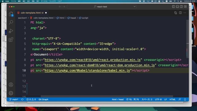Screen dimensions: 197x111
Task: Open the editor More Actions ellipsis
Action: (x=185, y=13)
